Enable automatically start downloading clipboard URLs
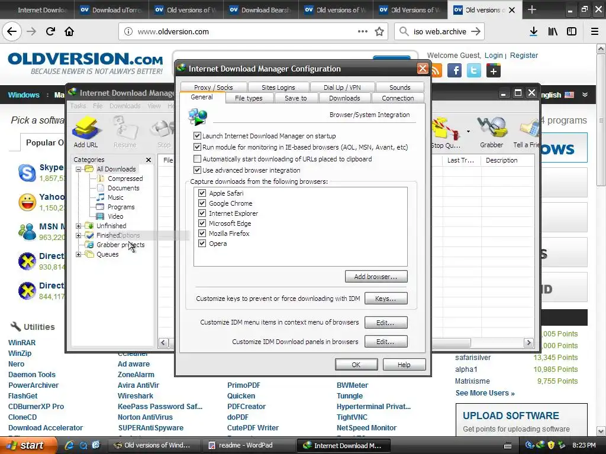 pos(197,158)
